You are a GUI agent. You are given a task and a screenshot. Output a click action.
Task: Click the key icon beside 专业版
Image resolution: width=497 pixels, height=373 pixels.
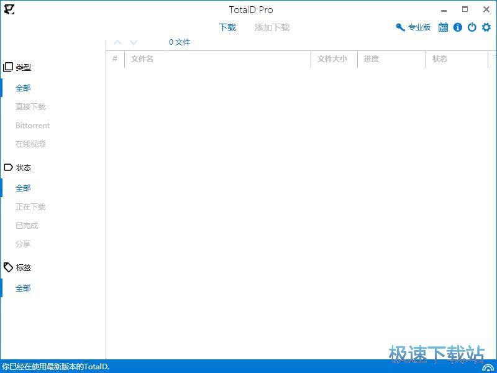pyautogui.click(x=400, y=27)
